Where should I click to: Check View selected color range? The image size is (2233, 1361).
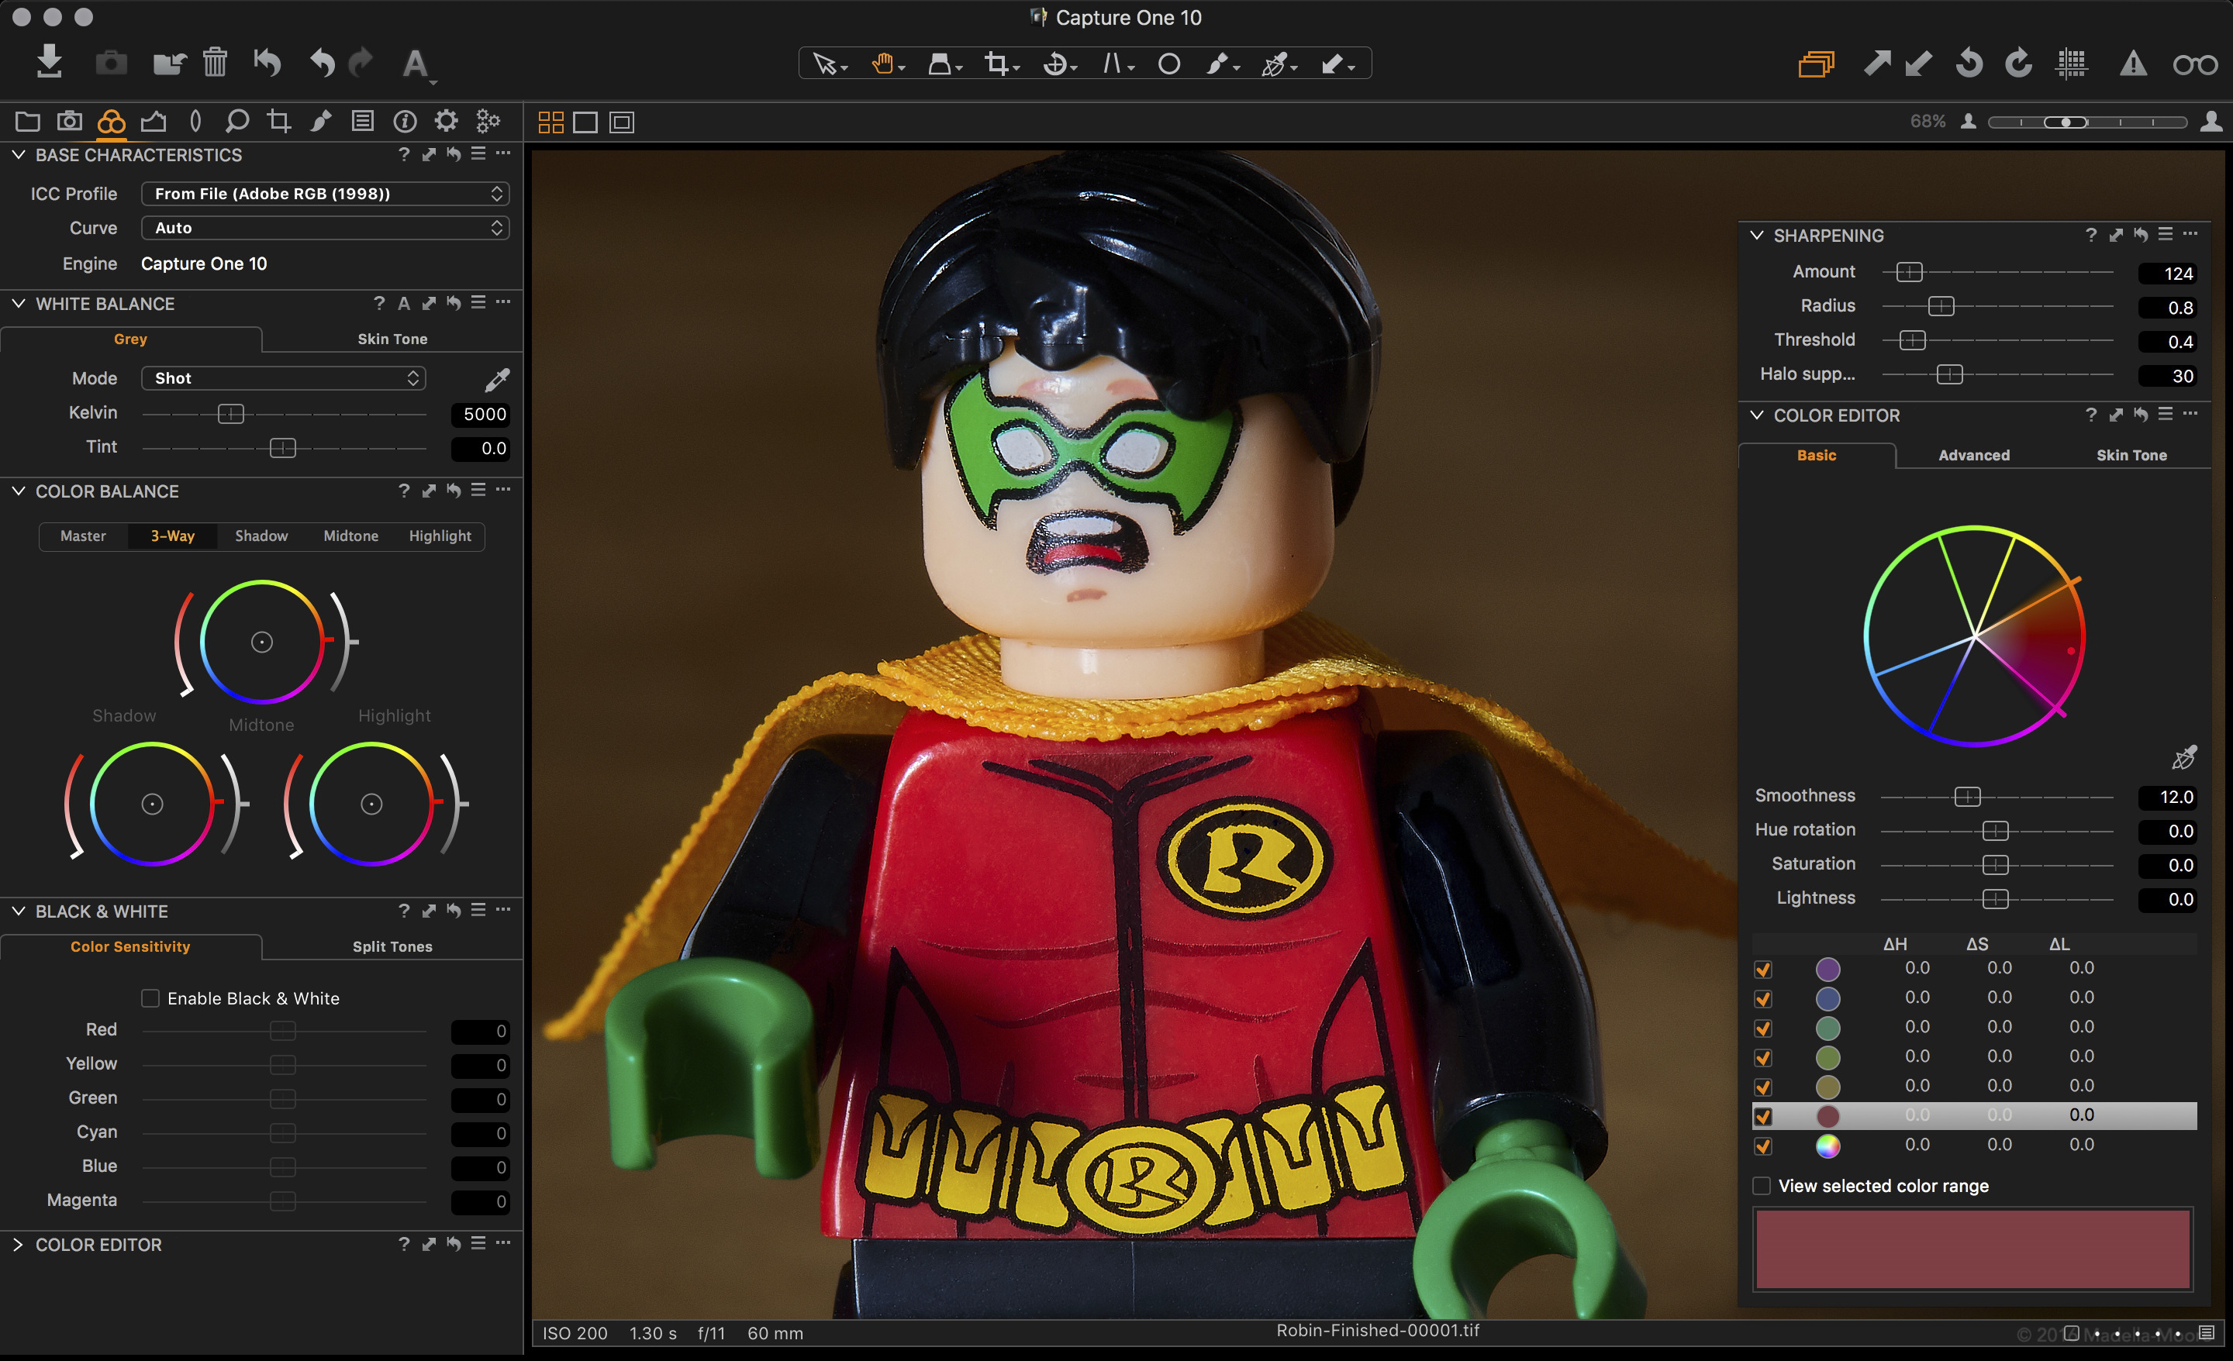point(1762,1186)
